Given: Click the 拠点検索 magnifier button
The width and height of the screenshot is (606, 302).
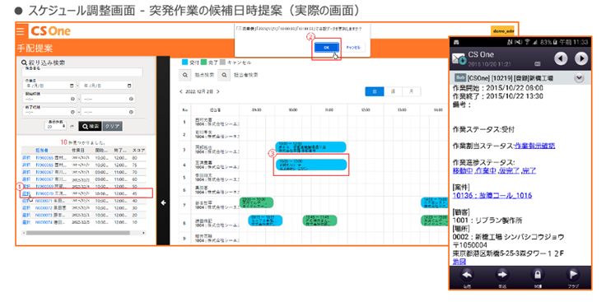Looking at the screenshot, I should click(x=184, y=75).
